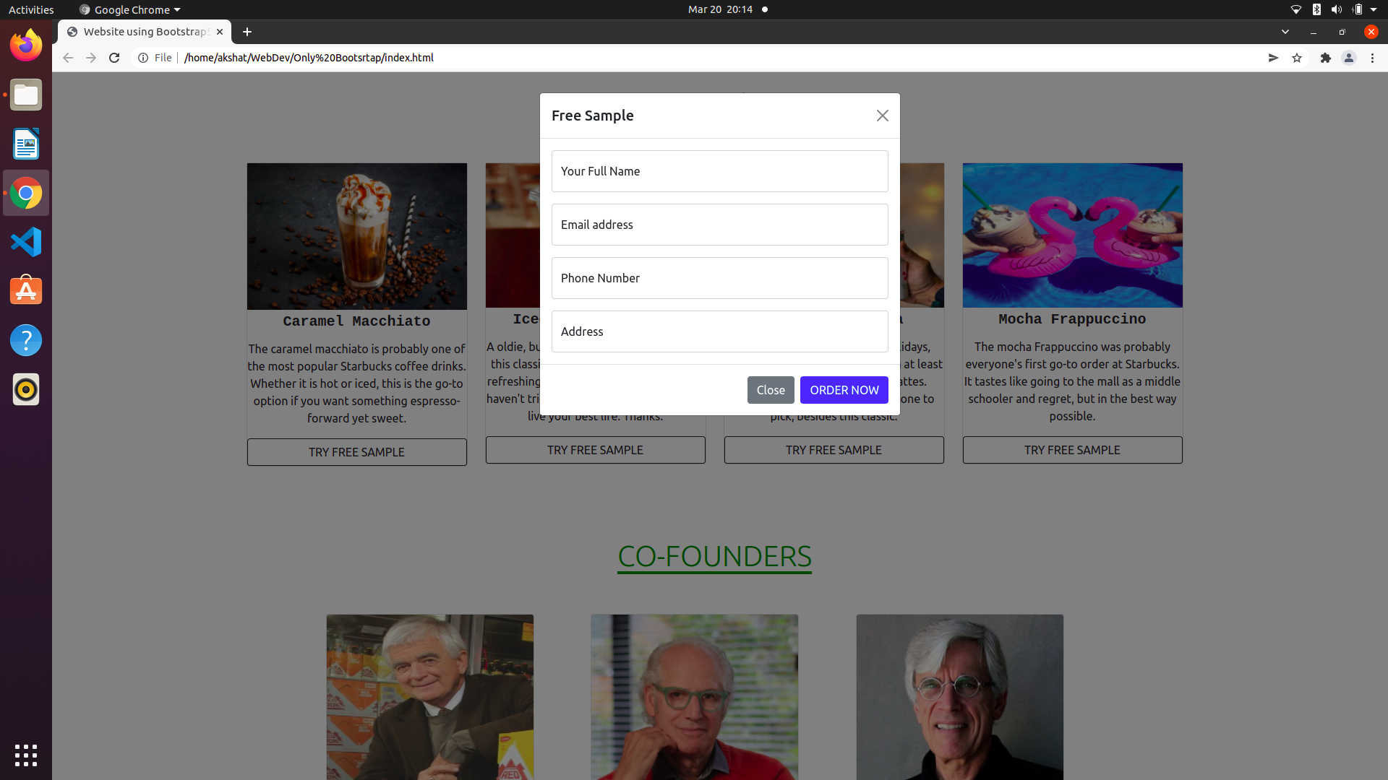The height and width of the screenshot is (780, 1388).
Task: Expand the tab search dropdown
Action: coord(1285,32)
